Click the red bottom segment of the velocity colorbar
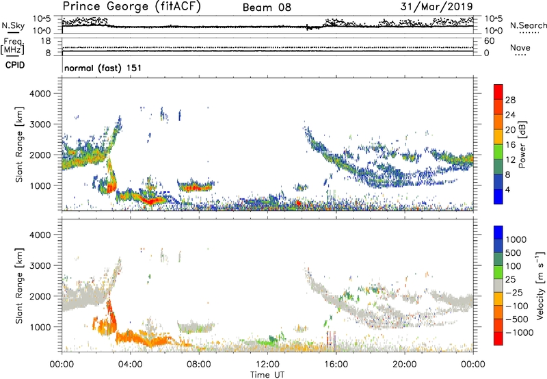This screenshot has width=547, height=379. click(498, 339)
